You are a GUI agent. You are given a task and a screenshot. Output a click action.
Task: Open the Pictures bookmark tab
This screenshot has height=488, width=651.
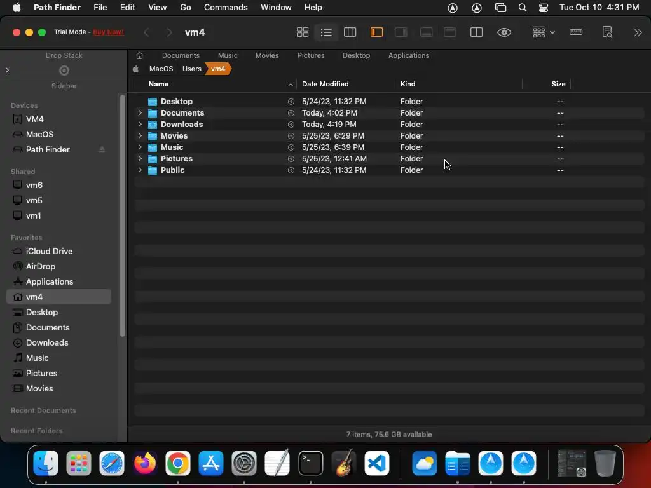click(310, 55)
